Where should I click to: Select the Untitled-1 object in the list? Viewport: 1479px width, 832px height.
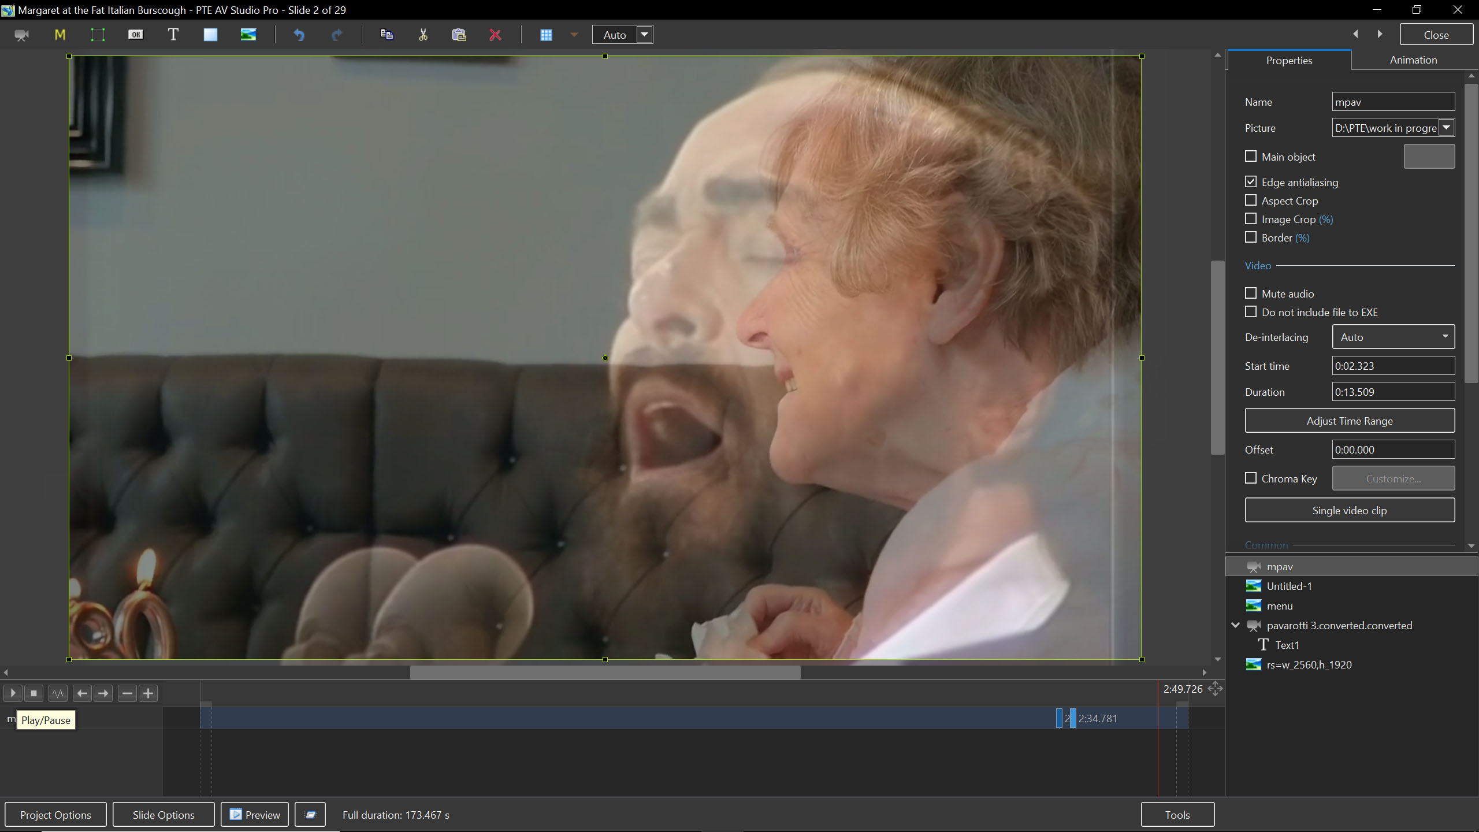[x=1289, y=586]
